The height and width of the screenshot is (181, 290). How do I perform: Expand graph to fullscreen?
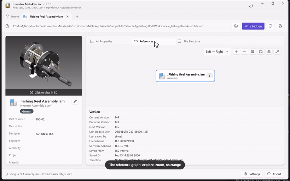coord(277,52)
